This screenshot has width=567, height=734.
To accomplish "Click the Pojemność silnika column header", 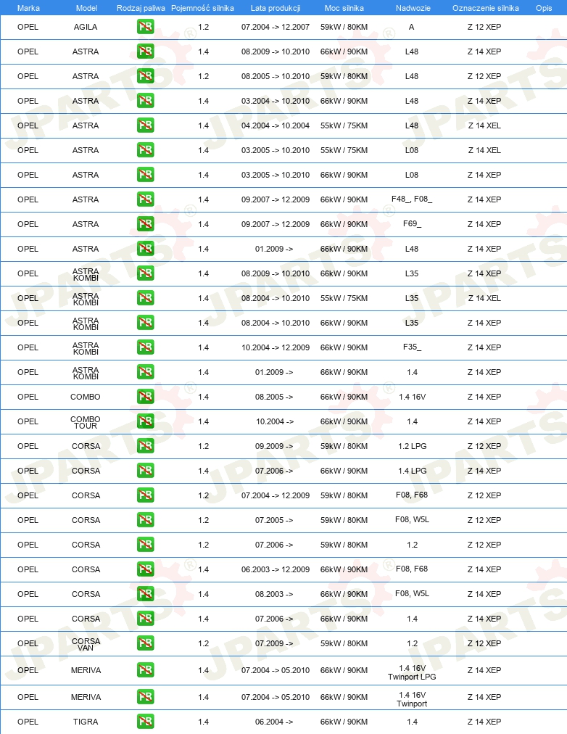I will click(202, 8).
